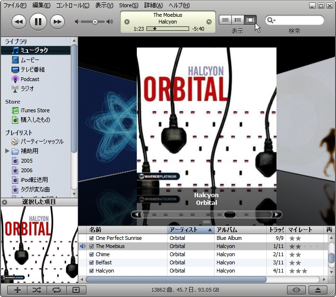The image size is (336, 297).
Task: Click the central Orbital Halcyon cover
Action: 206,118
